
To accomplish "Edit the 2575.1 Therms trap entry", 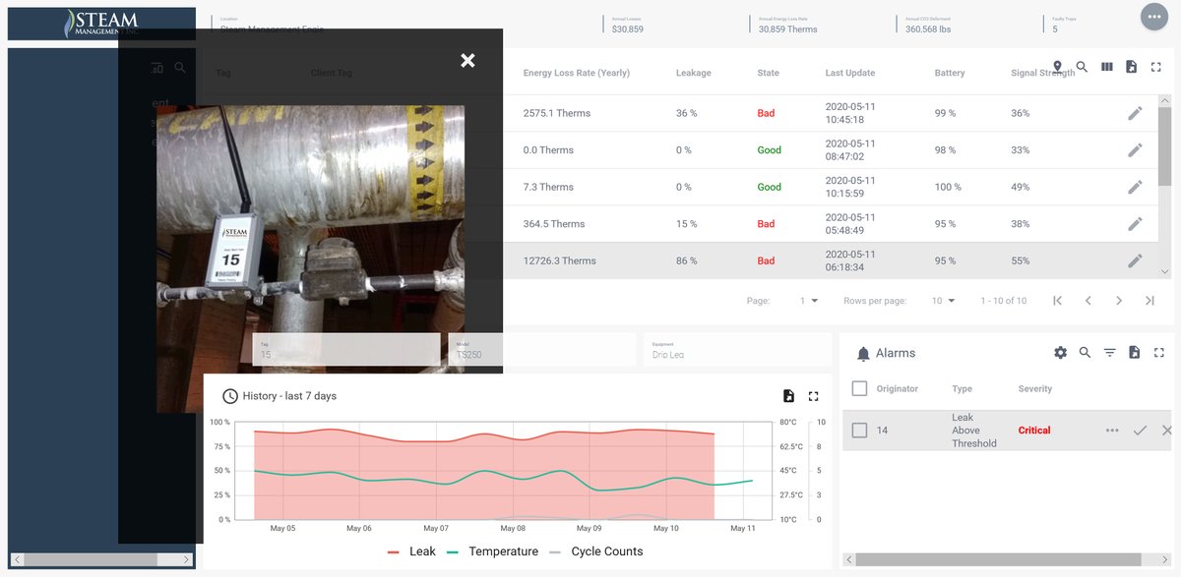I will pyautogui.click(x=1135, y=112).
